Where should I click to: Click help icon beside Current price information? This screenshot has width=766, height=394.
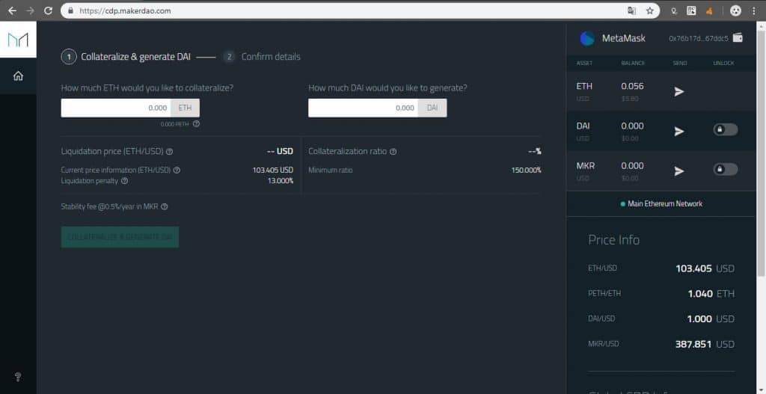(x=177, y=170)
